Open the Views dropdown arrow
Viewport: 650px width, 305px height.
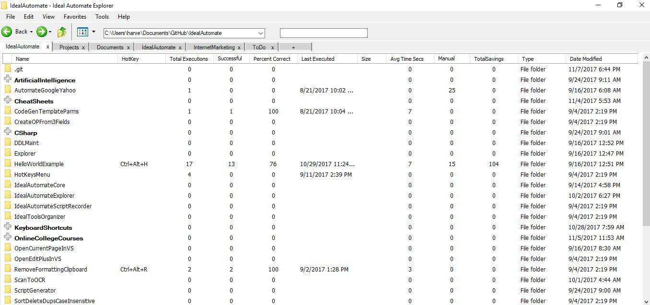93,32
